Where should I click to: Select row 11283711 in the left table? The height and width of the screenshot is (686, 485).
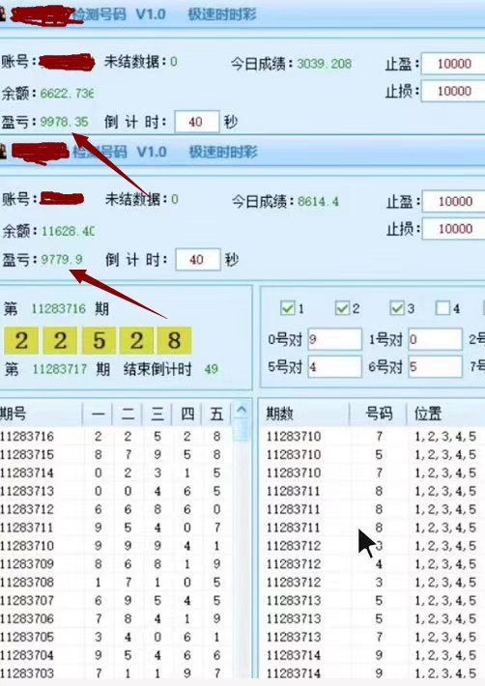coord(116,528)
